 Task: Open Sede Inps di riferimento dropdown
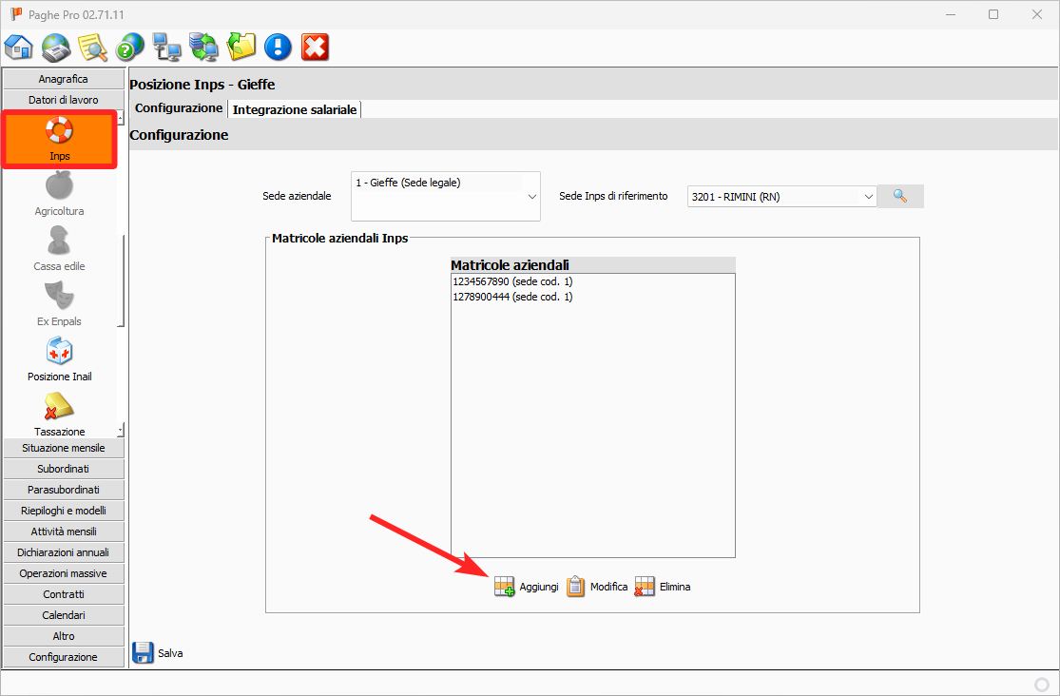tap(867, 197)
